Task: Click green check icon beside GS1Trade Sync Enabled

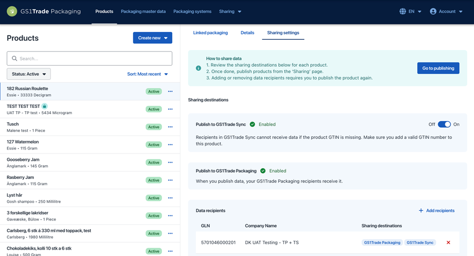Action: tap(252, 124)
